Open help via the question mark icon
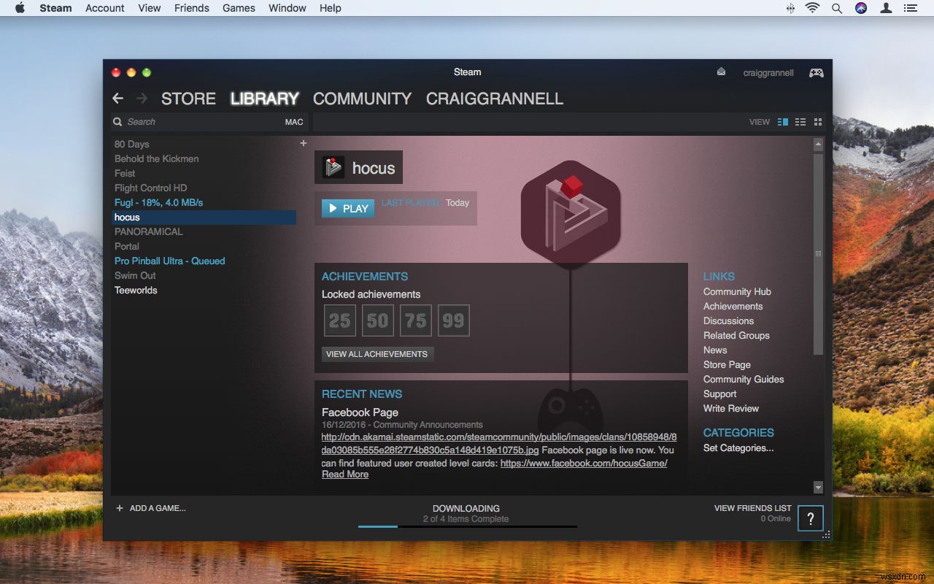Viewport: 934px width, 584px height. click(810, 518)
